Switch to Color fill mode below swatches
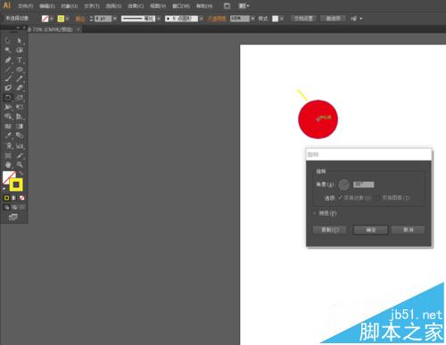 [6, 198]
